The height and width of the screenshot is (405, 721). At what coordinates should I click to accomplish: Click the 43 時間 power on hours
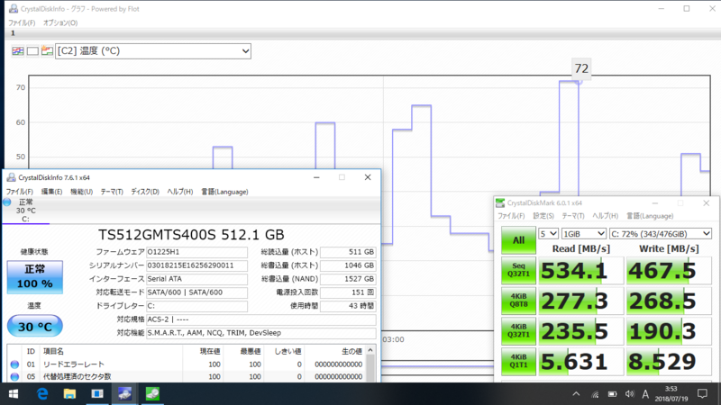coord(348,306)
